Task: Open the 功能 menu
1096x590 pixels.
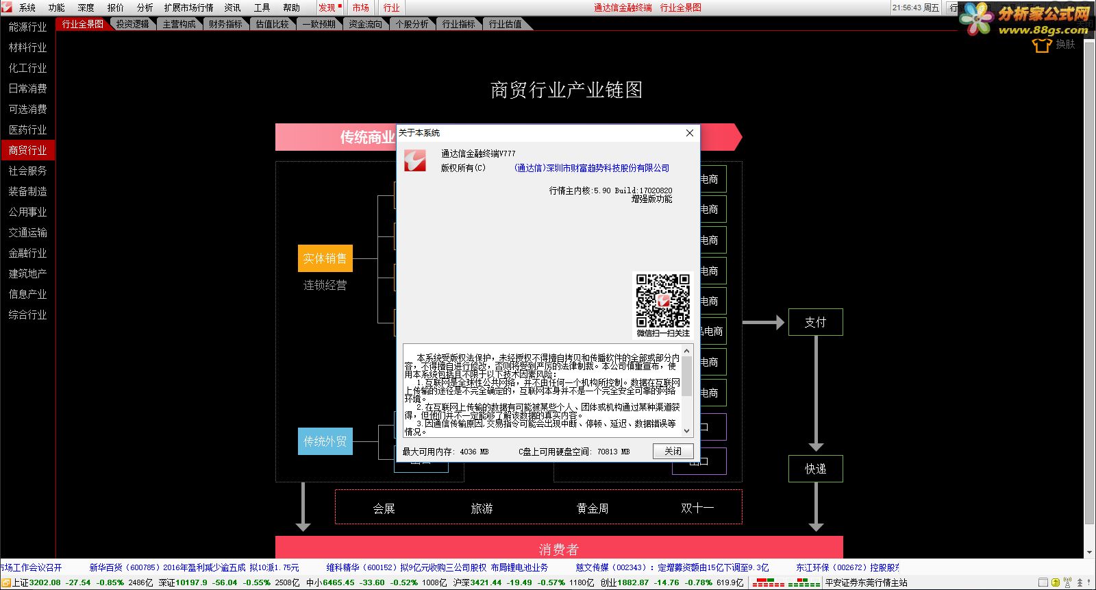Action: point(57,8)
